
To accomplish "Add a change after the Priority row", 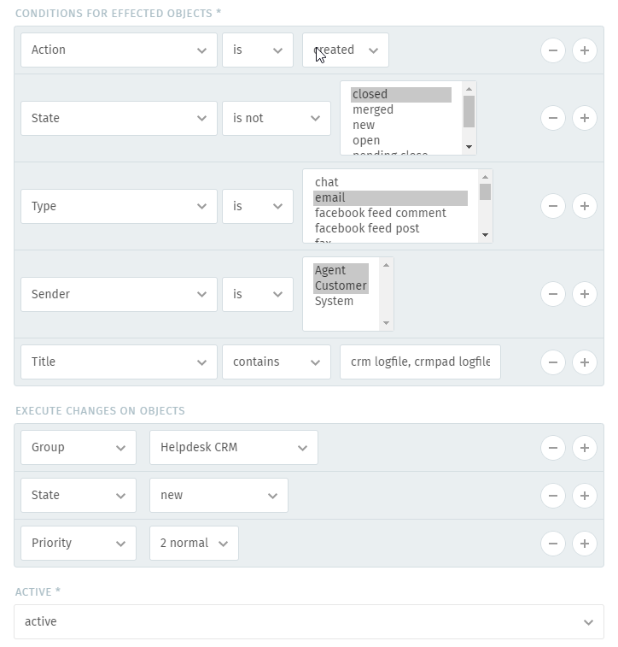I will (x=584, y=544).
